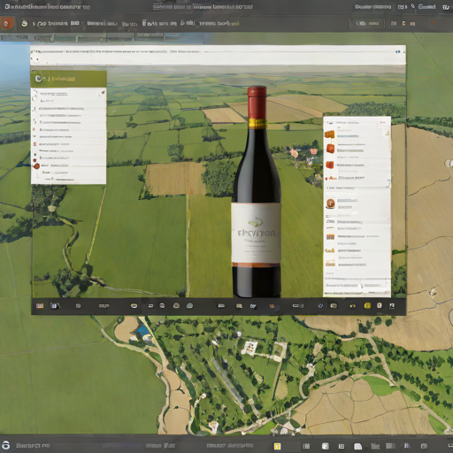
Task: Click the wine bottle label on the map
Action: [256, 233]
